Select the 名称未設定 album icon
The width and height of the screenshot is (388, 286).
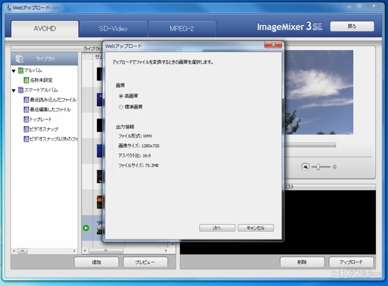click(26, 80)
